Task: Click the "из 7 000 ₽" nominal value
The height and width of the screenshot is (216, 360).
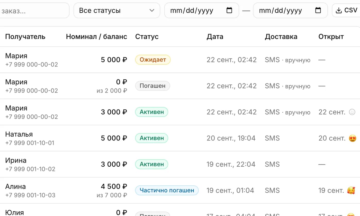Action: click(112, 195)
